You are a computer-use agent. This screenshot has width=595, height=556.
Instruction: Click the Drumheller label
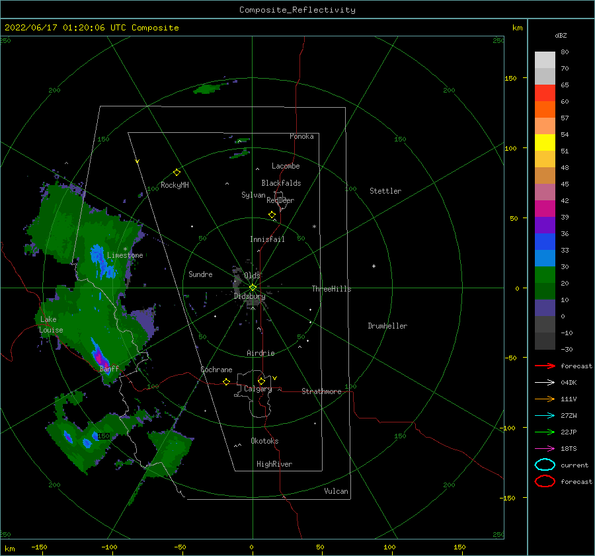[387, 326]
